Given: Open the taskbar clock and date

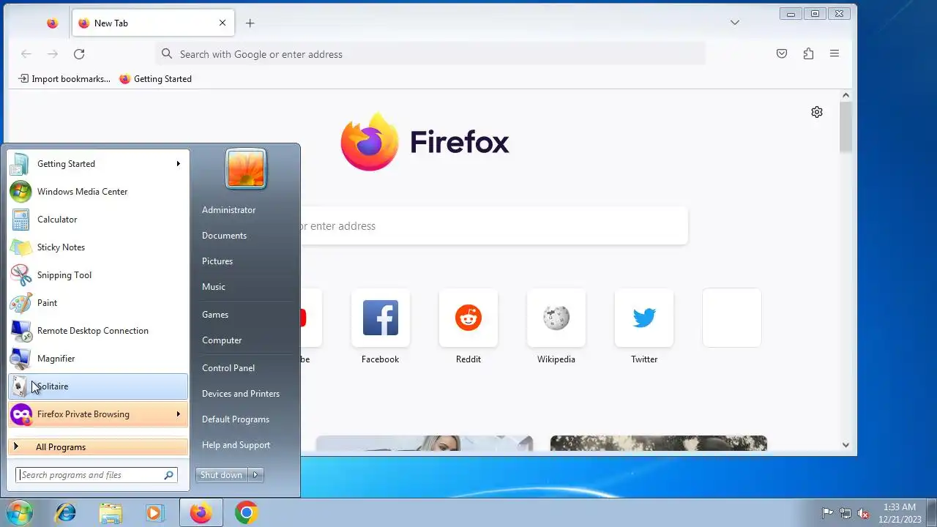Looking at the screenshot, I should tap(900, 513).
